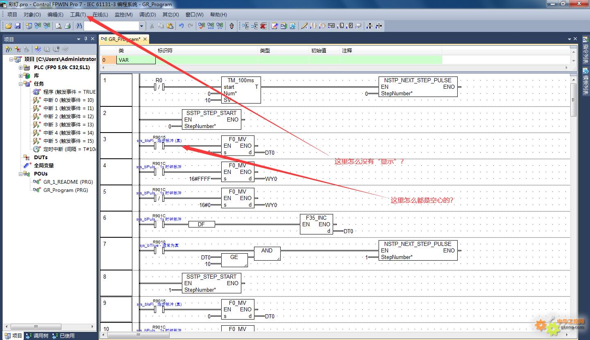The width and height of the screenshot is (590, 340).
Task: Open the 在线(L) menu
Action: (100, 14)
